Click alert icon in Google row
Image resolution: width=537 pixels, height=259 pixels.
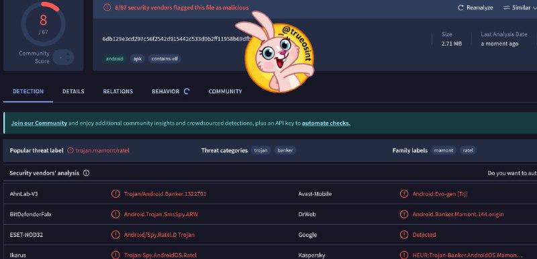point(404,235)
